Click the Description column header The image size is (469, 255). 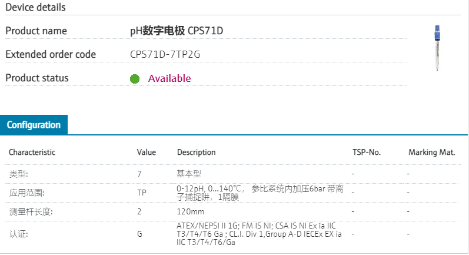point(196,153)
